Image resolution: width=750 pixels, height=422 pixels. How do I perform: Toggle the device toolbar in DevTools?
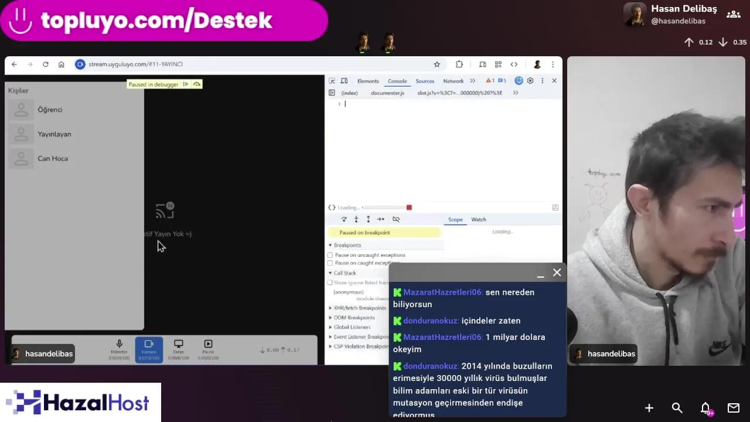tap(344, 81)
